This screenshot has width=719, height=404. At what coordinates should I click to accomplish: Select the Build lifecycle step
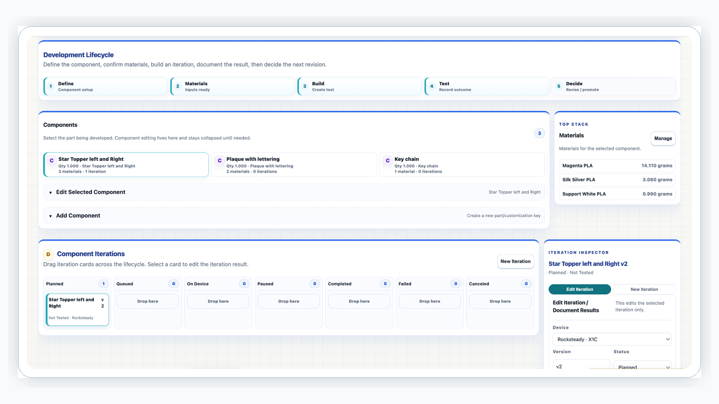[360, 86]
